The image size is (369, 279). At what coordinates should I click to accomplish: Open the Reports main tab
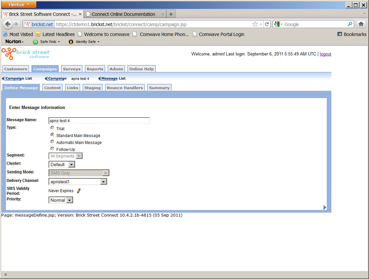click(95, 69)
